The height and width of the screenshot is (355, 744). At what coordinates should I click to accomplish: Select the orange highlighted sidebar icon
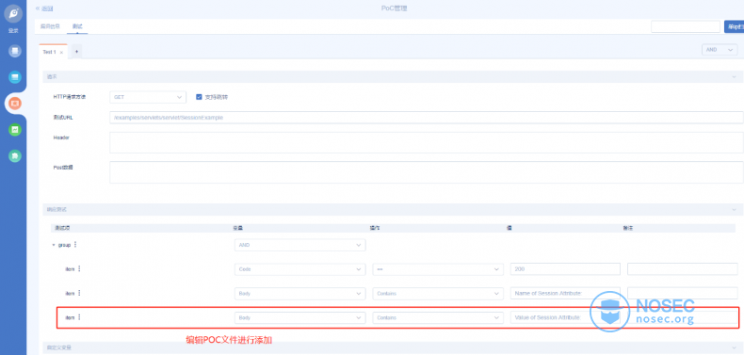click(15, 103)
